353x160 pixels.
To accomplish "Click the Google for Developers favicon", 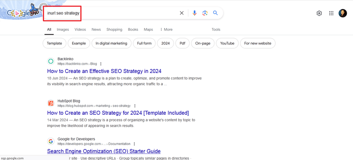I will 51,142.
